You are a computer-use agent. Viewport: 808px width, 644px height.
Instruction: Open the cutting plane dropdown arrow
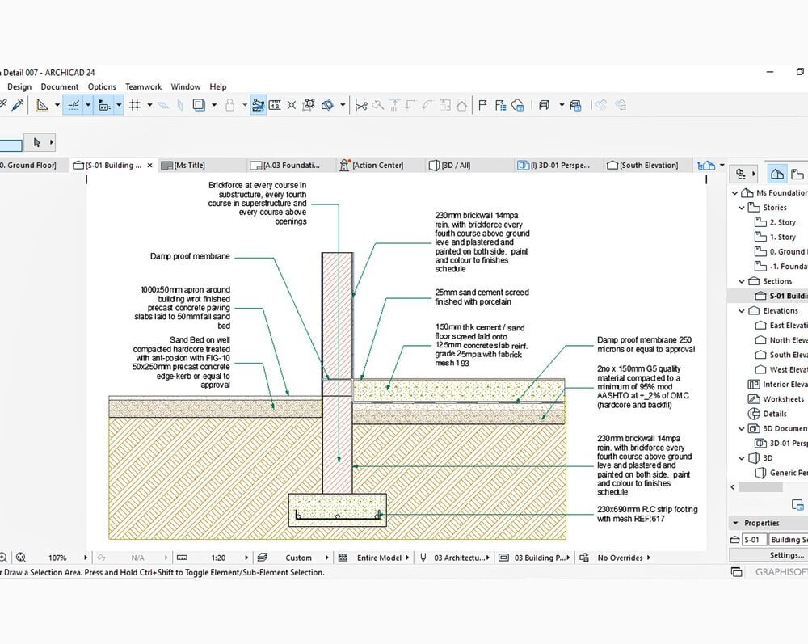(x=343, y=105)
